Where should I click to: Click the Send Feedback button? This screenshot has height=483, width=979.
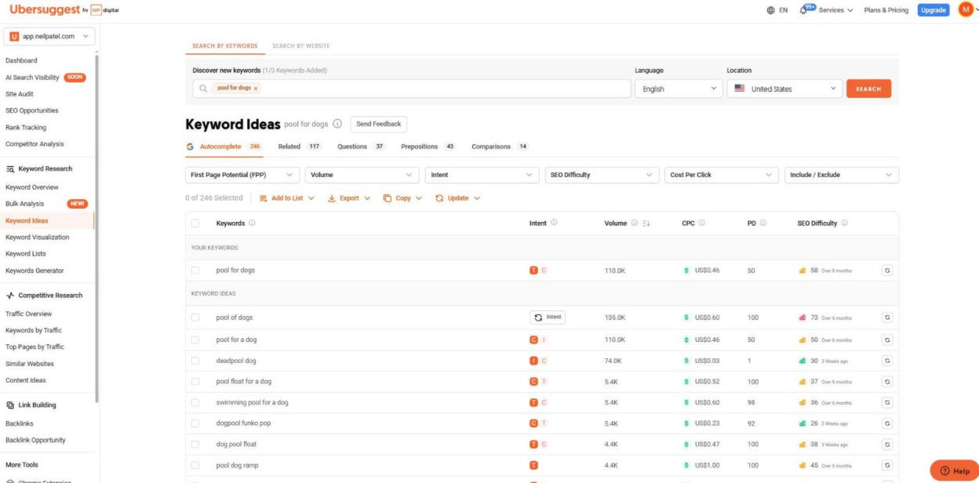pos(378,124)
